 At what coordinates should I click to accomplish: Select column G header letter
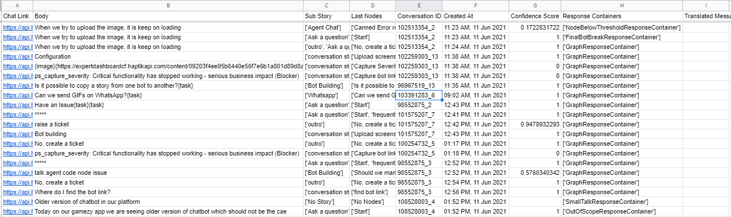pyautogui.click(x=535, y=5)
